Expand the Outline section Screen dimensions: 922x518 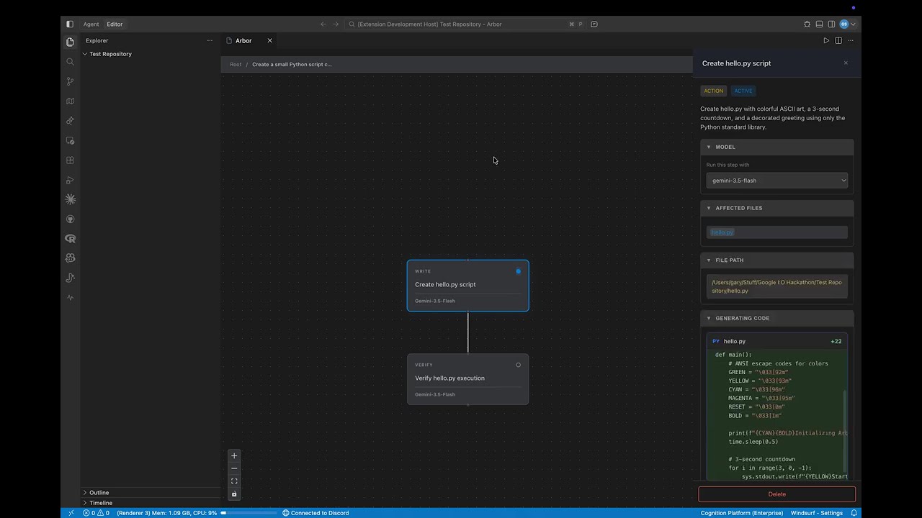[x=99, y=493]
